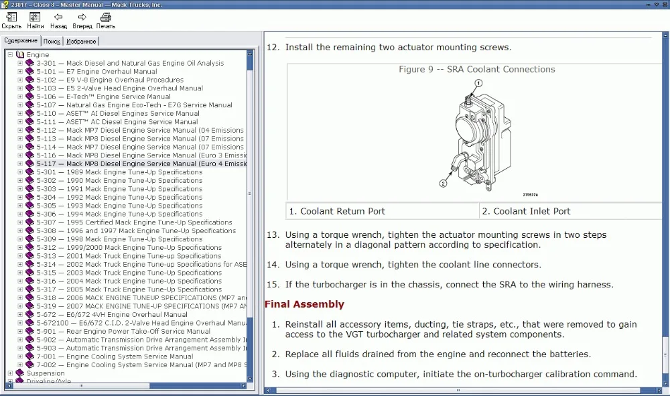Collapse the Engine tree node

coord(10,55)
